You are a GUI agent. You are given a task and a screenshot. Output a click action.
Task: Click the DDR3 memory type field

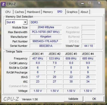[x=63, y=22]
